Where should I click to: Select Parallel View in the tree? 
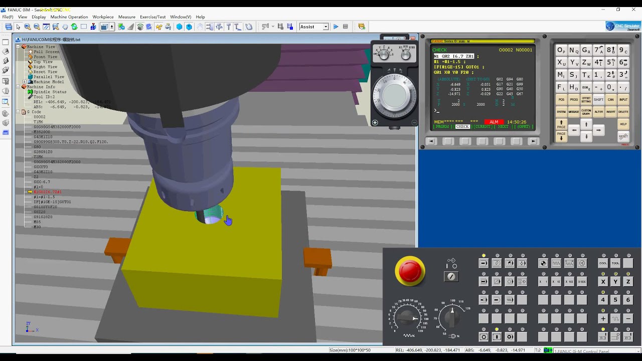49,77
